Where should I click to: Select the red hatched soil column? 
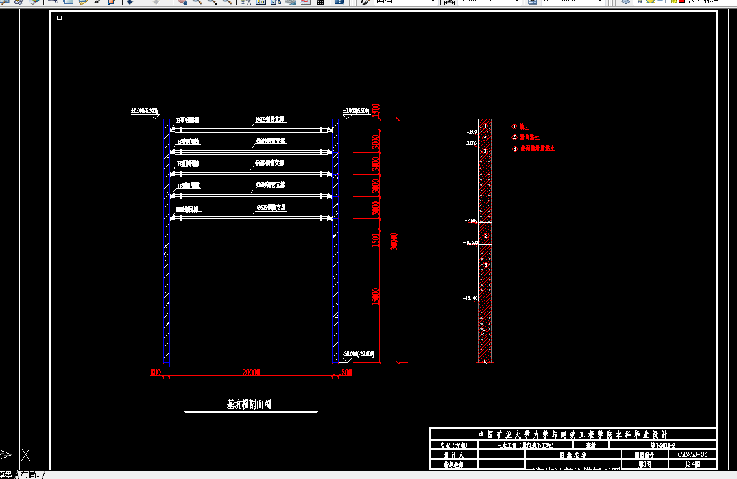click(485, 241)
